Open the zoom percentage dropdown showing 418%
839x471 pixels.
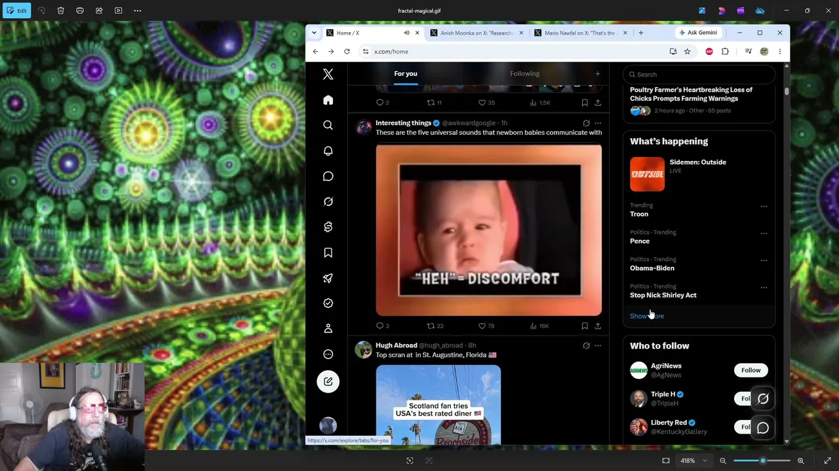pos(694,461)
